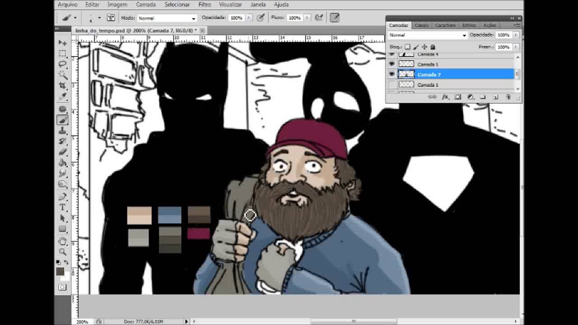Open the tool preset picker arrow

coord(75,18)
